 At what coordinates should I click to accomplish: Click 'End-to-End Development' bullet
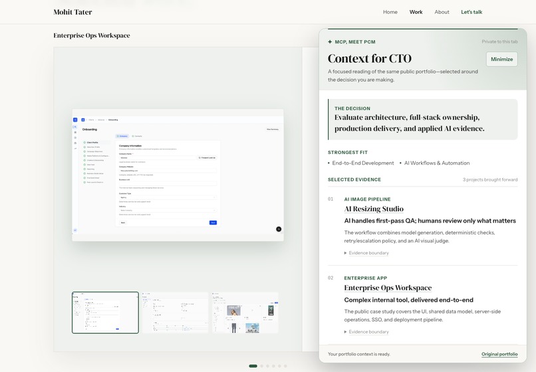tap(363, 163)
